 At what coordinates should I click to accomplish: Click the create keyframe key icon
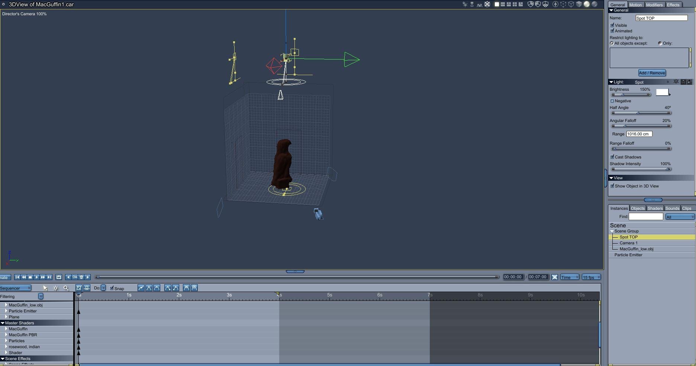(x=75, y=277)
